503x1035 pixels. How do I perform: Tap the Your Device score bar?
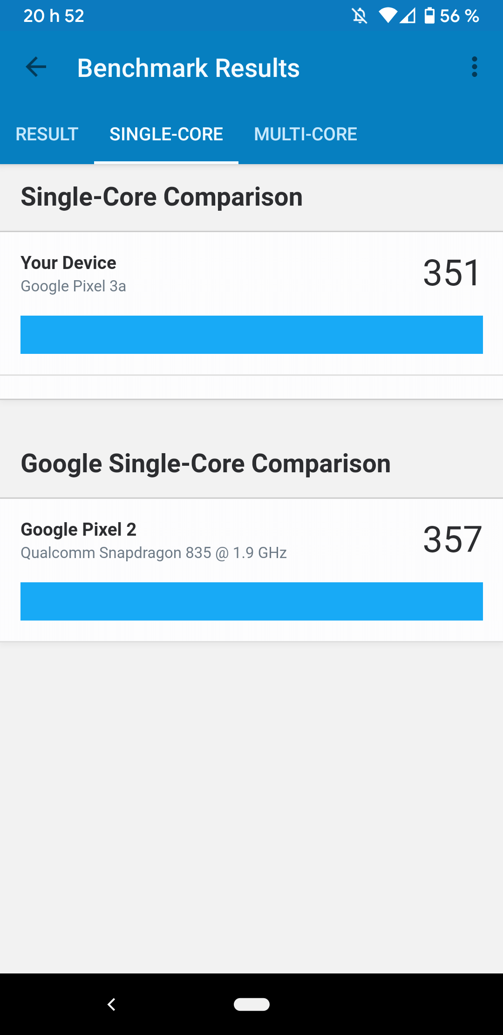coord(251,335)
